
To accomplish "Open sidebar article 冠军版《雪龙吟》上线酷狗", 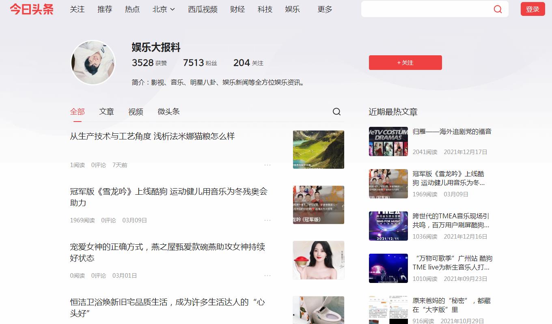I will tap(448, 178).
